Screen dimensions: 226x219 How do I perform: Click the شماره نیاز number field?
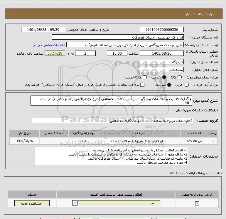click(x=161, y=29)
